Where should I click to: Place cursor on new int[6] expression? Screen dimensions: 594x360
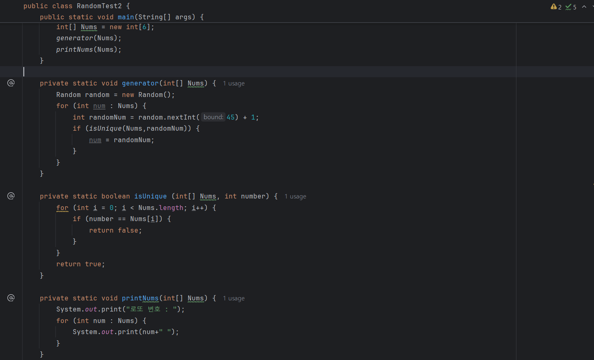click(130, 27)
